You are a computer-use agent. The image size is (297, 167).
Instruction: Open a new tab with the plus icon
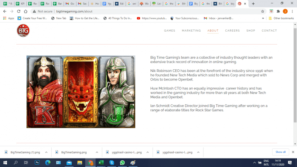point(253,4)
